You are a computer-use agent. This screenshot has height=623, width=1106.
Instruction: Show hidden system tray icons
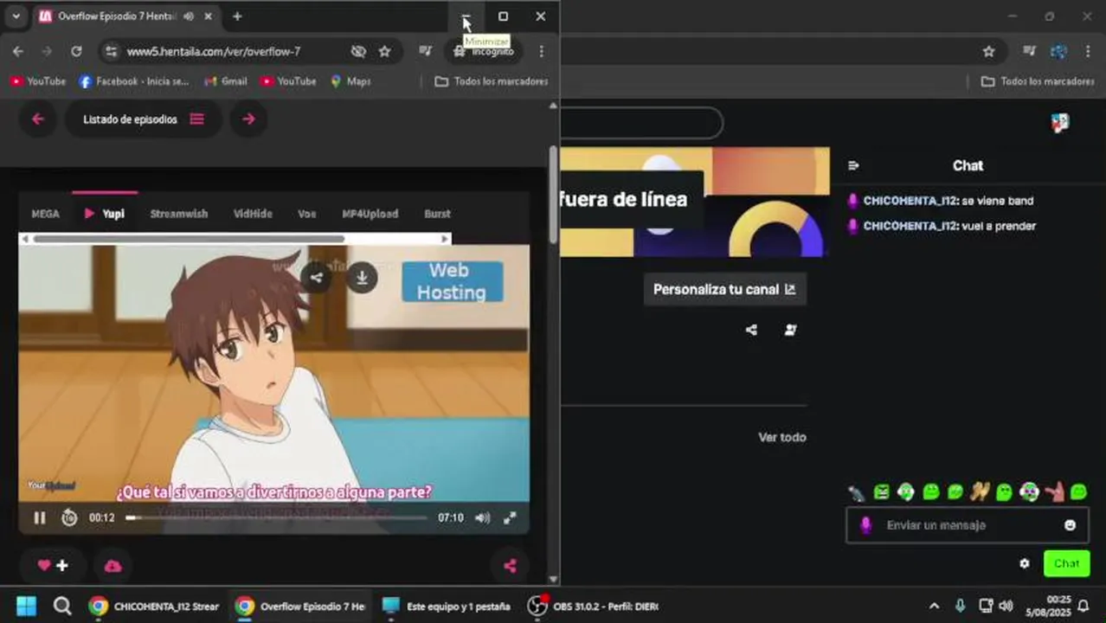click(934, 606)
